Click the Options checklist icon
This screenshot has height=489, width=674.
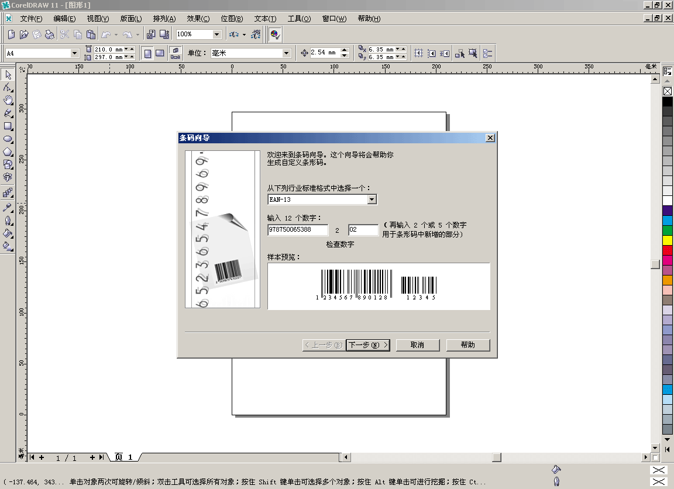487,53
